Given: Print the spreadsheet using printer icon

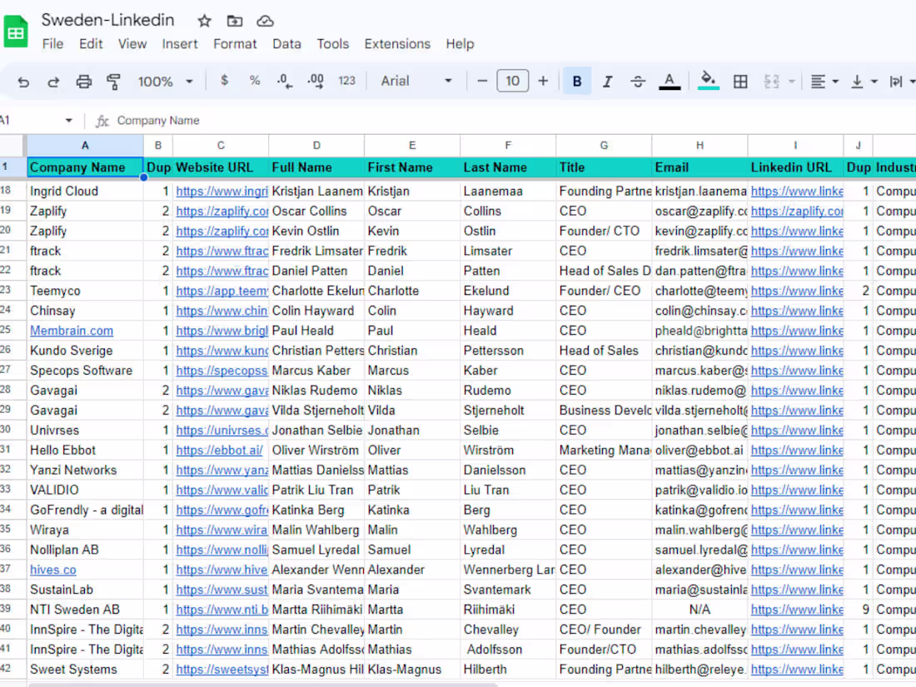Looking at the screenshot, I should coord(84,82).
